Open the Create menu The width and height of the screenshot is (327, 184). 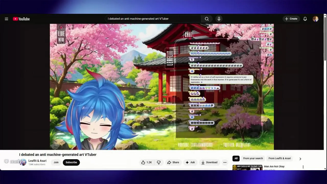point(291,19)
